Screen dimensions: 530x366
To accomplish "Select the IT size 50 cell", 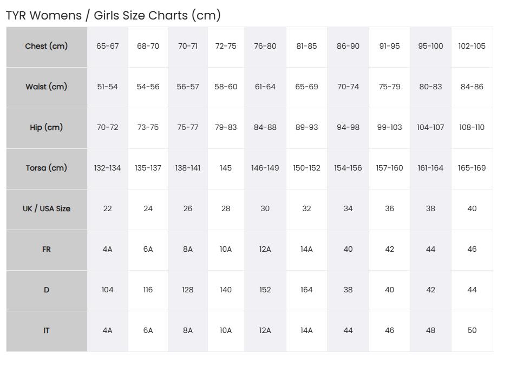I will (x=472, y=330).
